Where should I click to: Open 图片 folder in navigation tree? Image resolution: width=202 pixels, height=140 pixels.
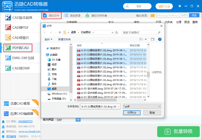click(52, 69)
